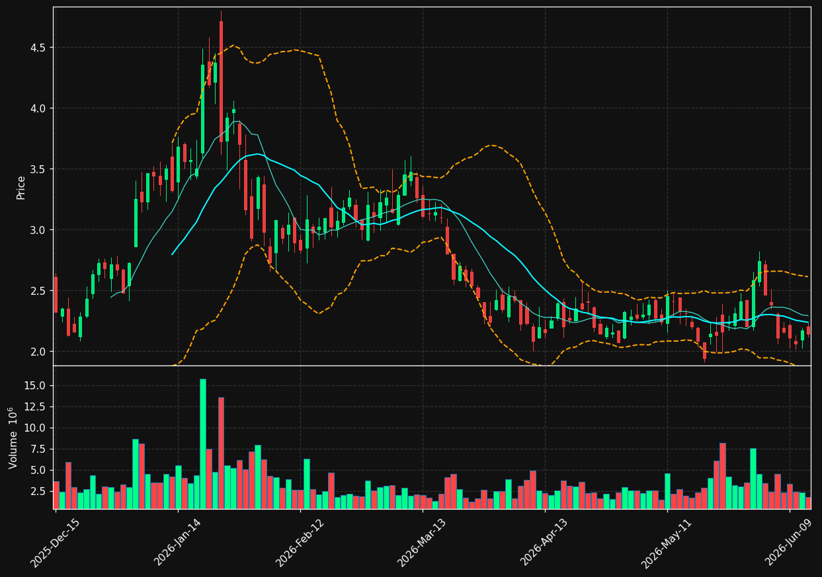This screenshot has height=577, width=822.
Task: Click the 2026-Feb-12 date label
Action: (x=300, y=543)
